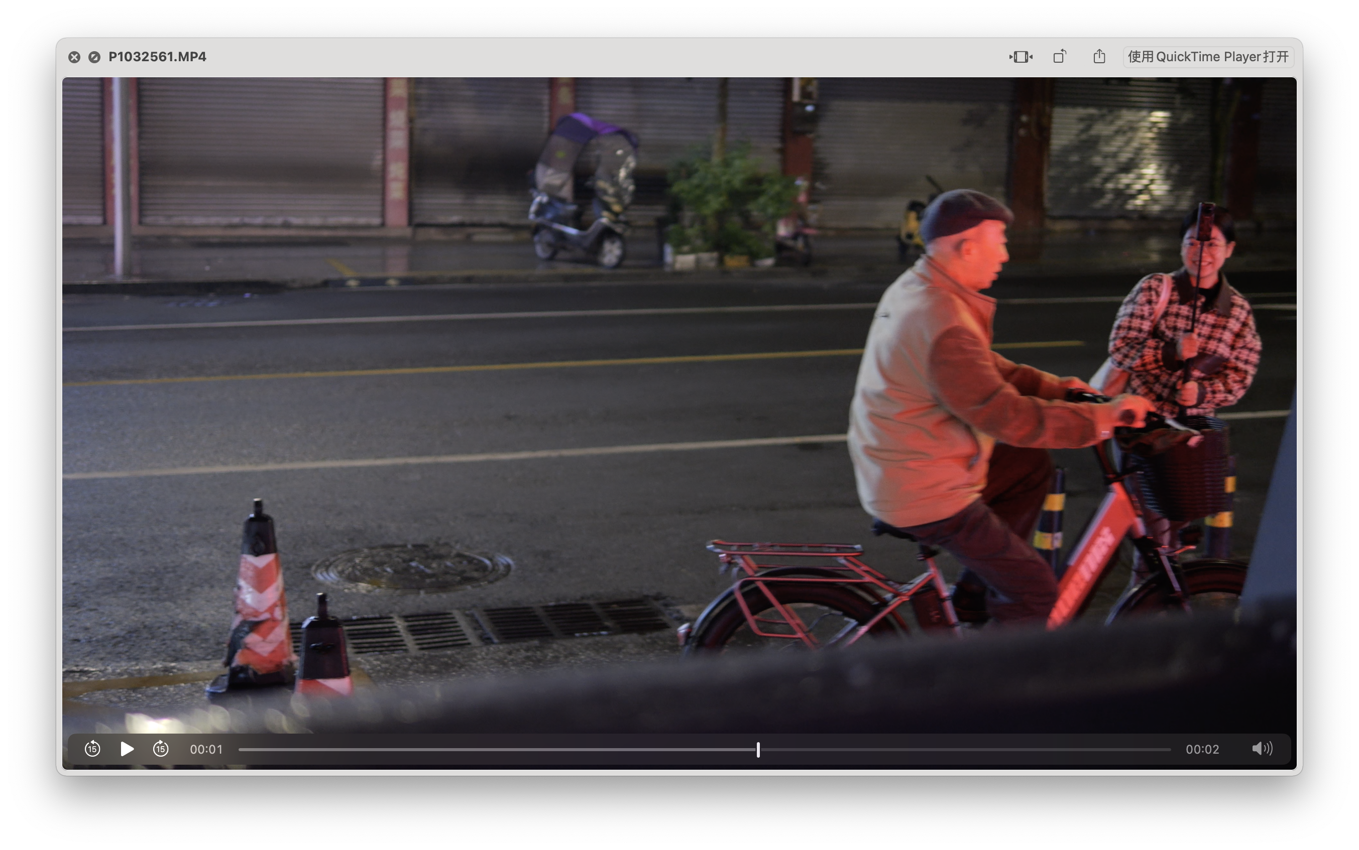Click the round manhole cover in the video
This screenshot has height=850, width=1359.
click(x=411, y=568)
